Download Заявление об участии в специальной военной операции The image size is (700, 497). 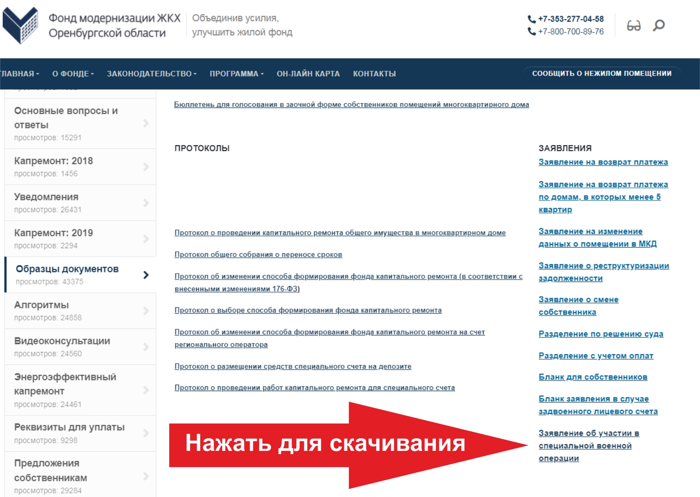pyautogui.click(x=589, y=446)
